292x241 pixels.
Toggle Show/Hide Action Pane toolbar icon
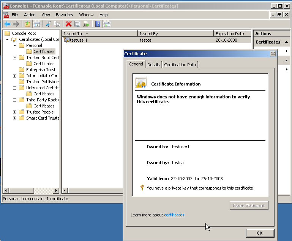tap(107, 24)
